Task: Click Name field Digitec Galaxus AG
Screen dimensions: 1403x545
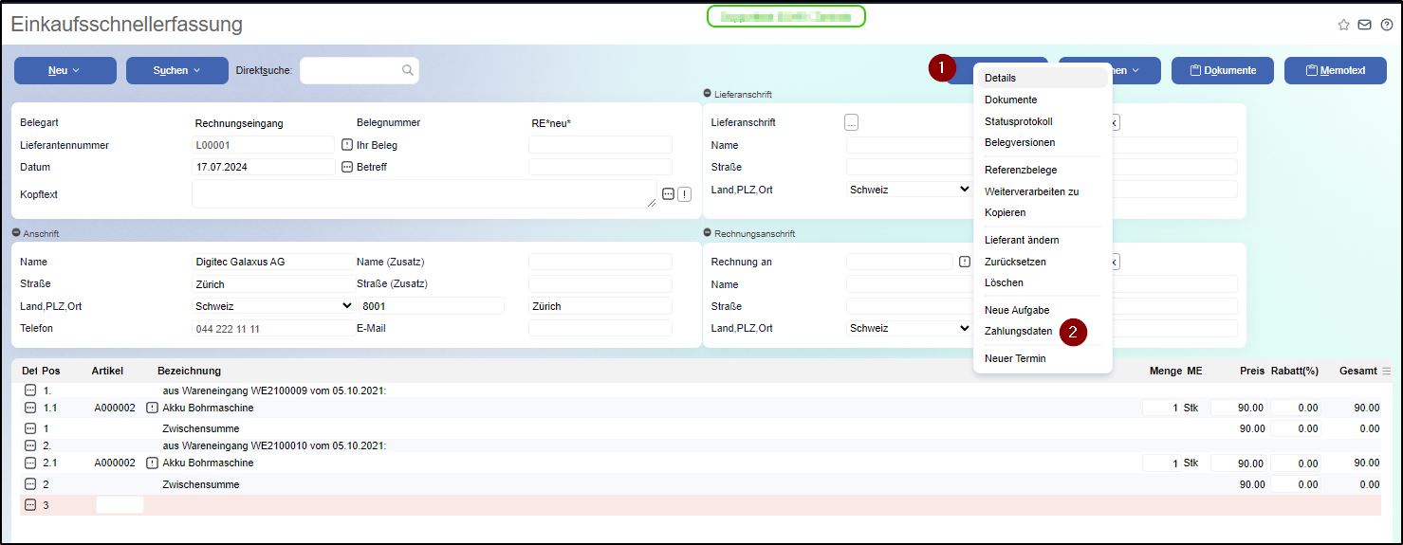Action: click(x=273, y=262)
